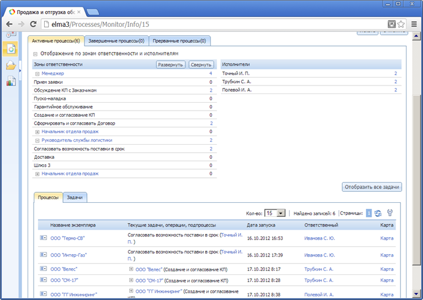Collapse the Менеджер responsibility zone
The image size is (423, 300).
[37, 73]
